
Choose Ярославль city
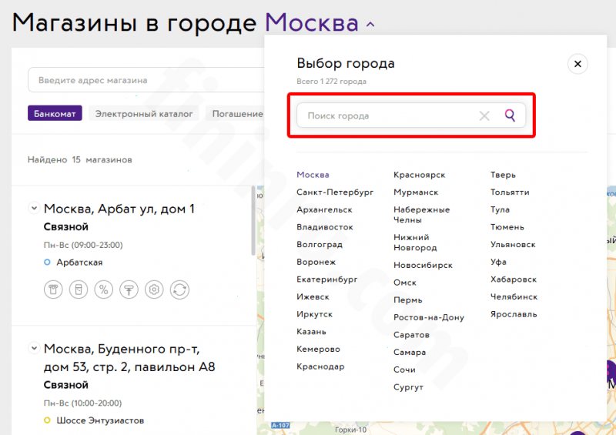(514, 314)
